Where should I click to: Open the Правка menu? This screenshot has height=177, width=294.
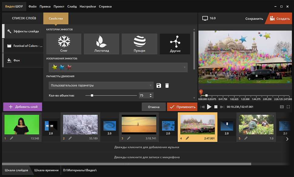(45, 6)
